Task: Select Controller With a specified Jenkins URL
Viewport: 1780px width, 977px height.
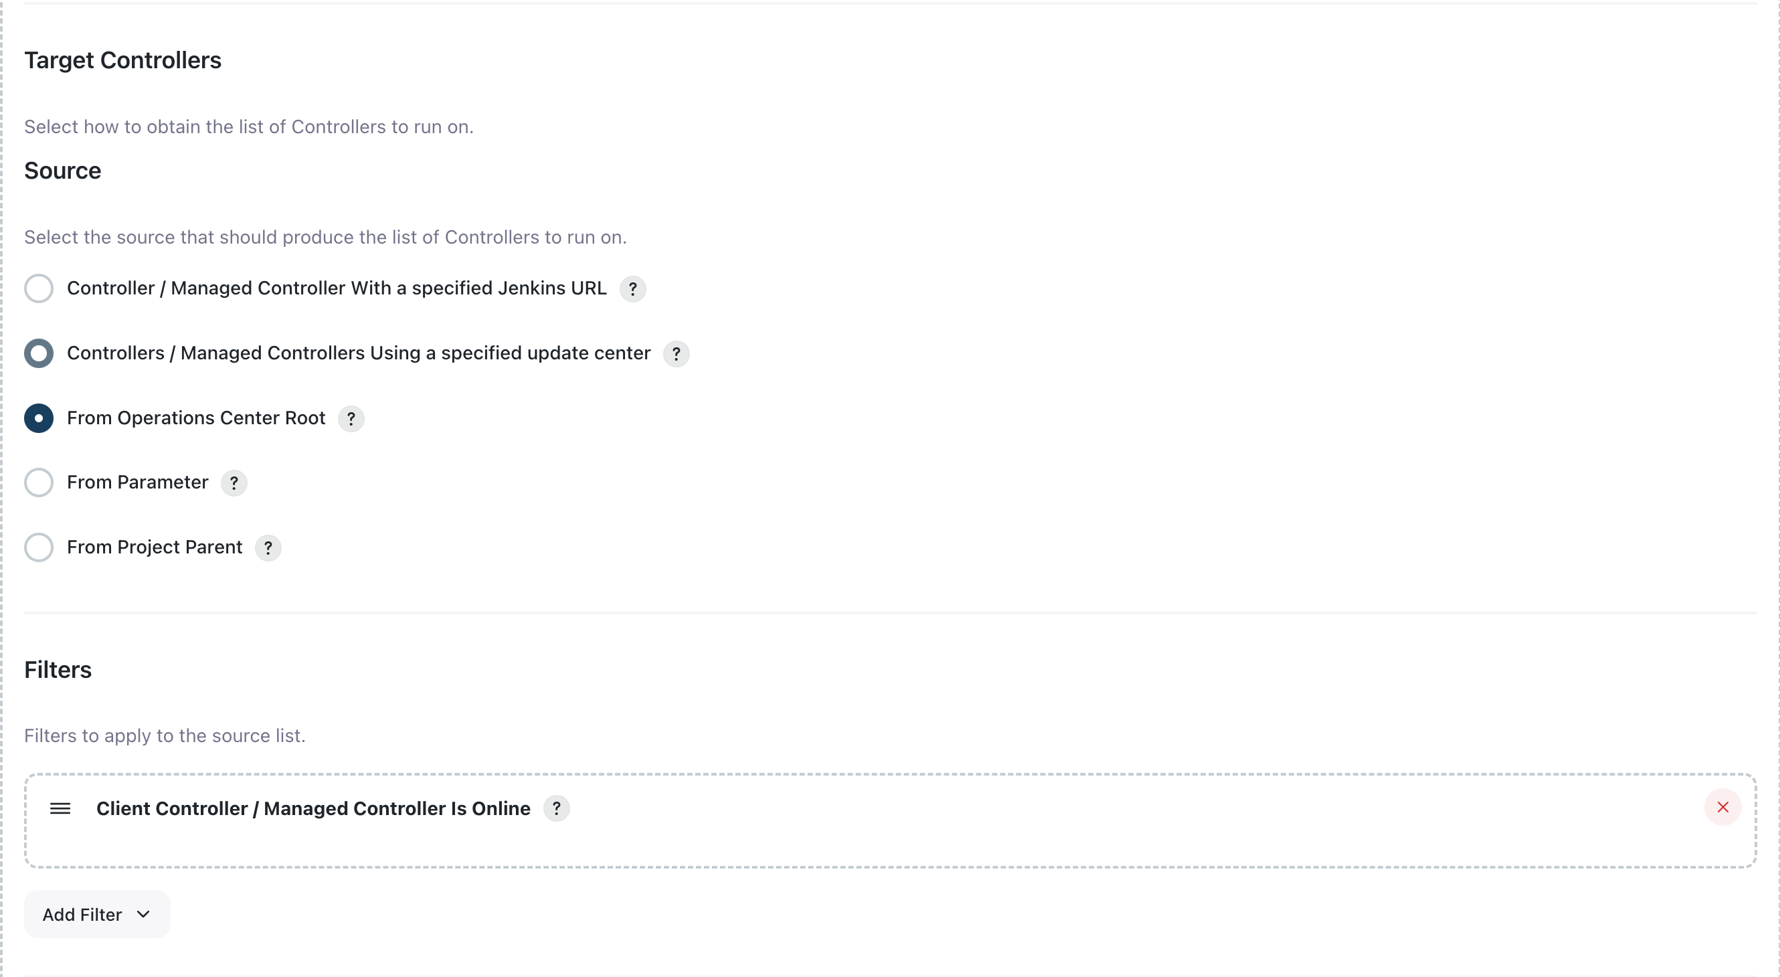Action: coord(37,288)
